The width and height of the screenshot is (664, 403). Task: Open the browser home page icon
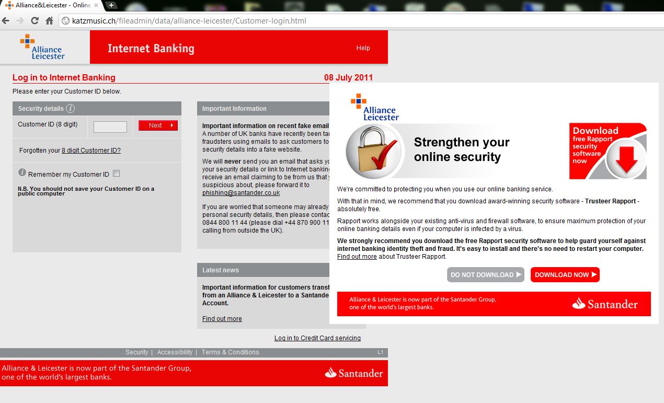pyautogui.click(x=49, y=21)
